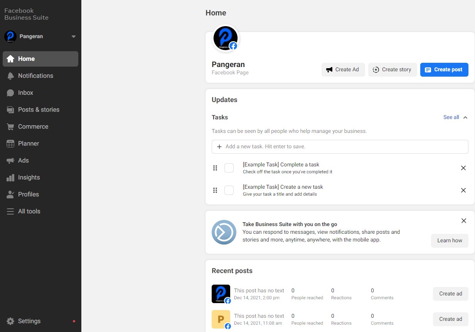475x332 pixels.
Task: Open Profiles from the sidebar
Action: pos(40,195)
